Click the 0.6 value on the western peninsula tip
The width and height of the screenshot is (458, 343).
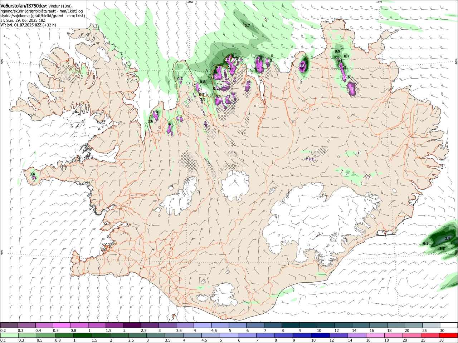pyautogui.click(x=32, y=174)
